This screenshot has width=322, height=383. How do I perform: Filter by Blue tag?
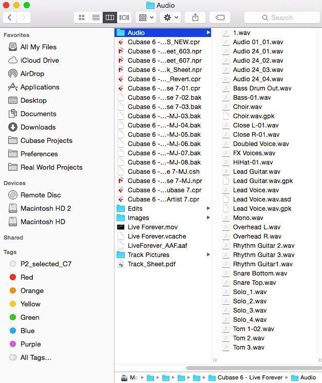pos(22,331)
